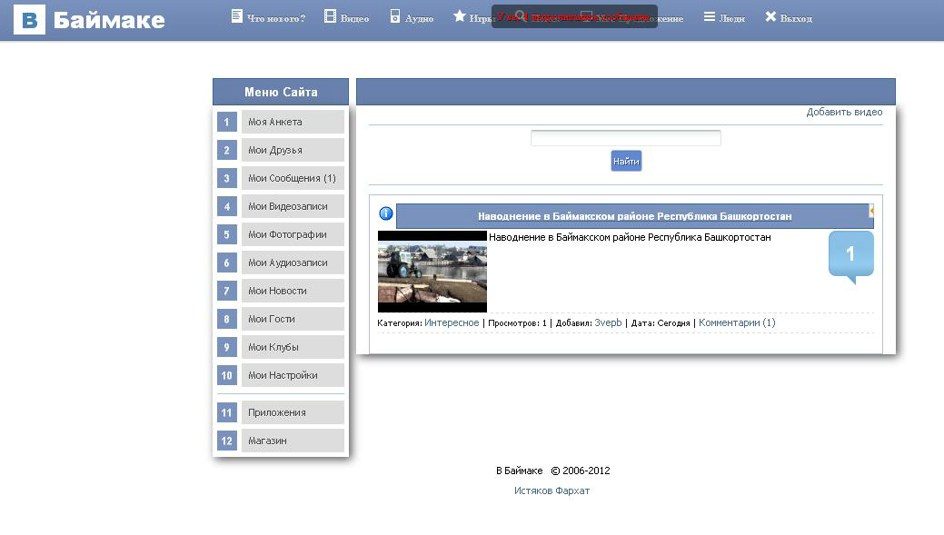Open Мои Видеозаписи in site menu
Screen dimensions: 944x535
coord(293,206)
